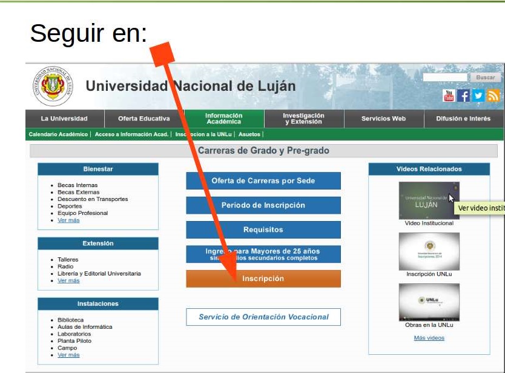Open Servicio de Orientación Vocacional
The image size is (505, 373).
(263, 317)
